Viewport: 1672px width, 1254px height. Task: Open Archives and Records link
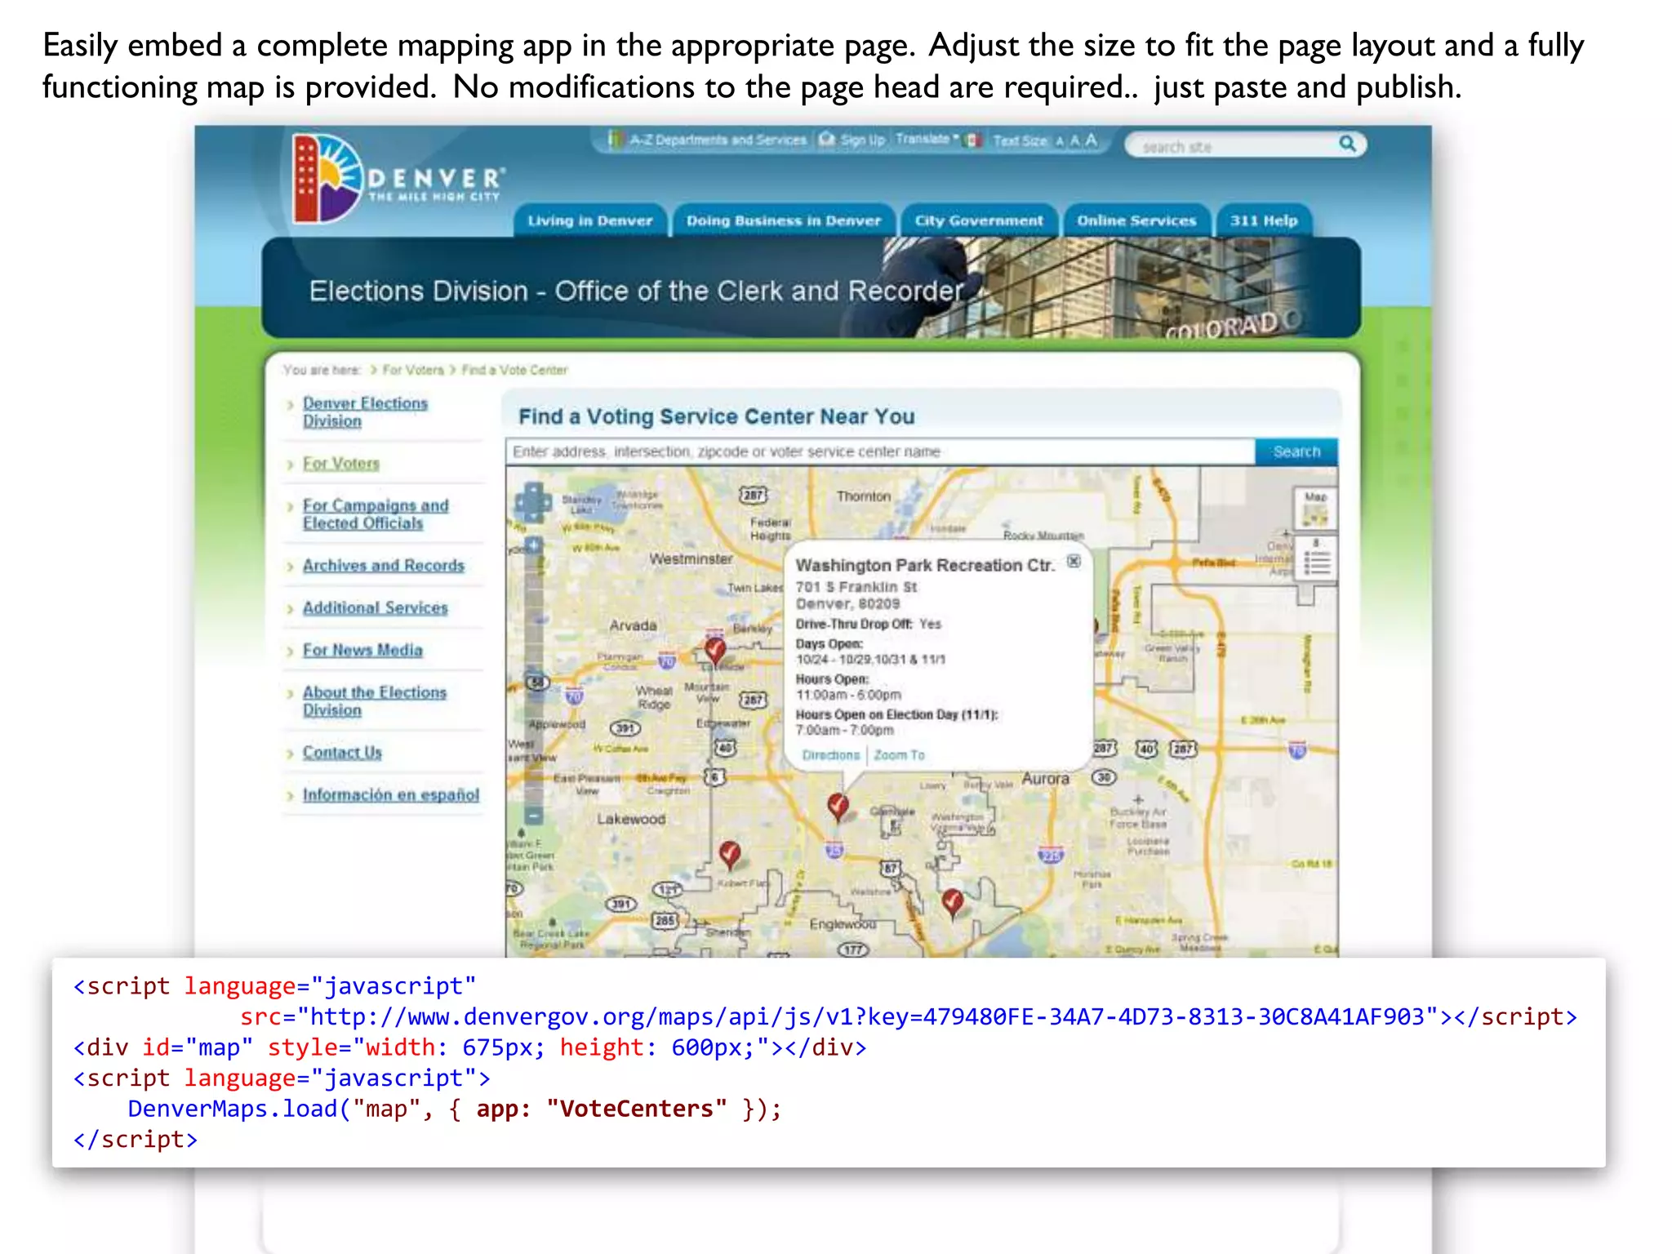[383, 566]
